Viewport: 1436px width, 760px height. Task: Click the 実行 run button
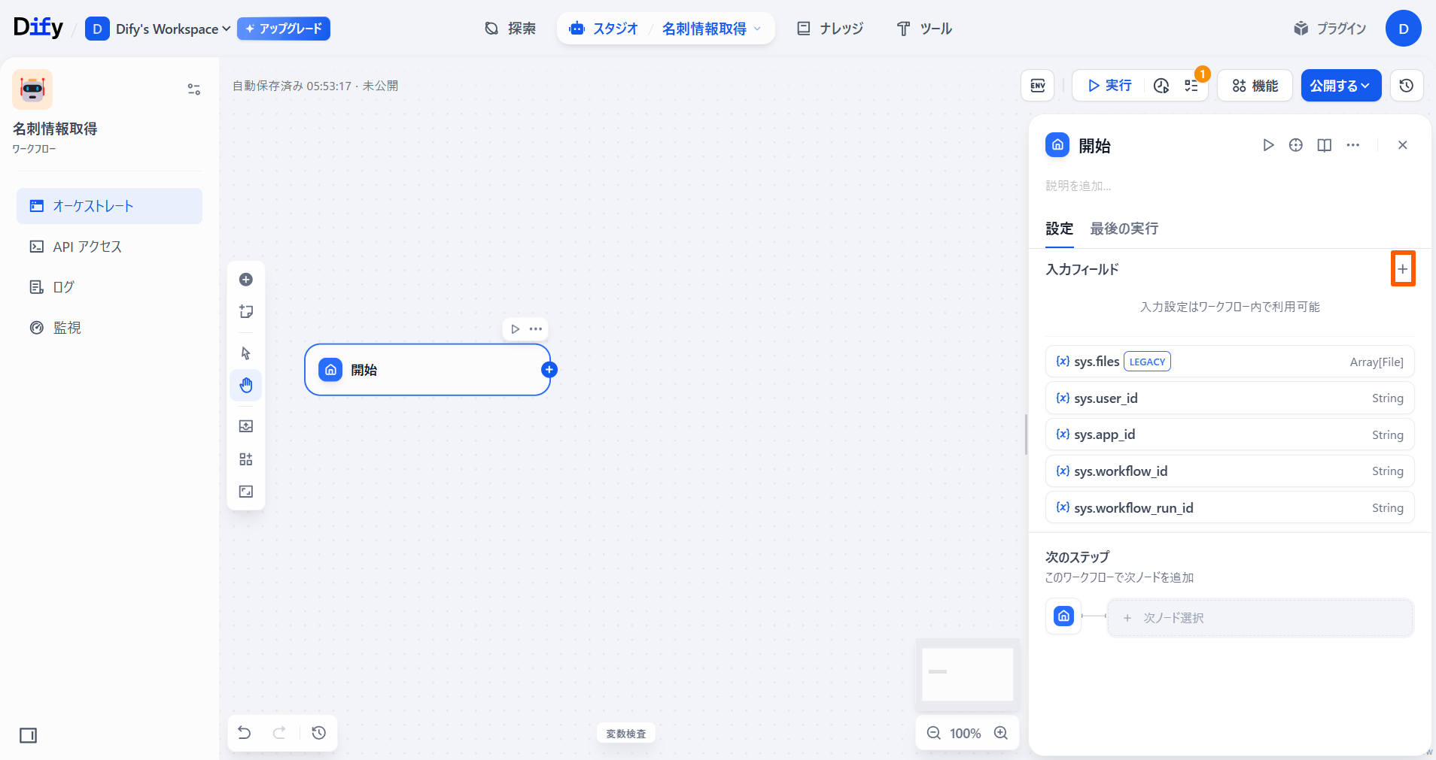click(1109, 86)
